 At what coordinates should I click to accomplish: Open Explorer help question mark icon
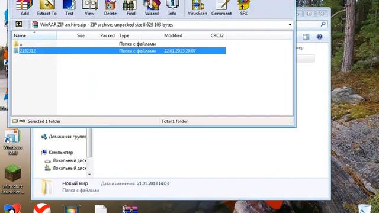[319, 37]
